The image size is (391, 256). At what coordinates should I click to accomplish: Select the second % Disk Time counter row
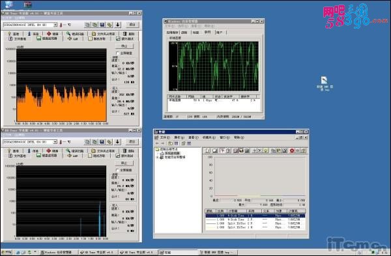click(x=255, y=220)
